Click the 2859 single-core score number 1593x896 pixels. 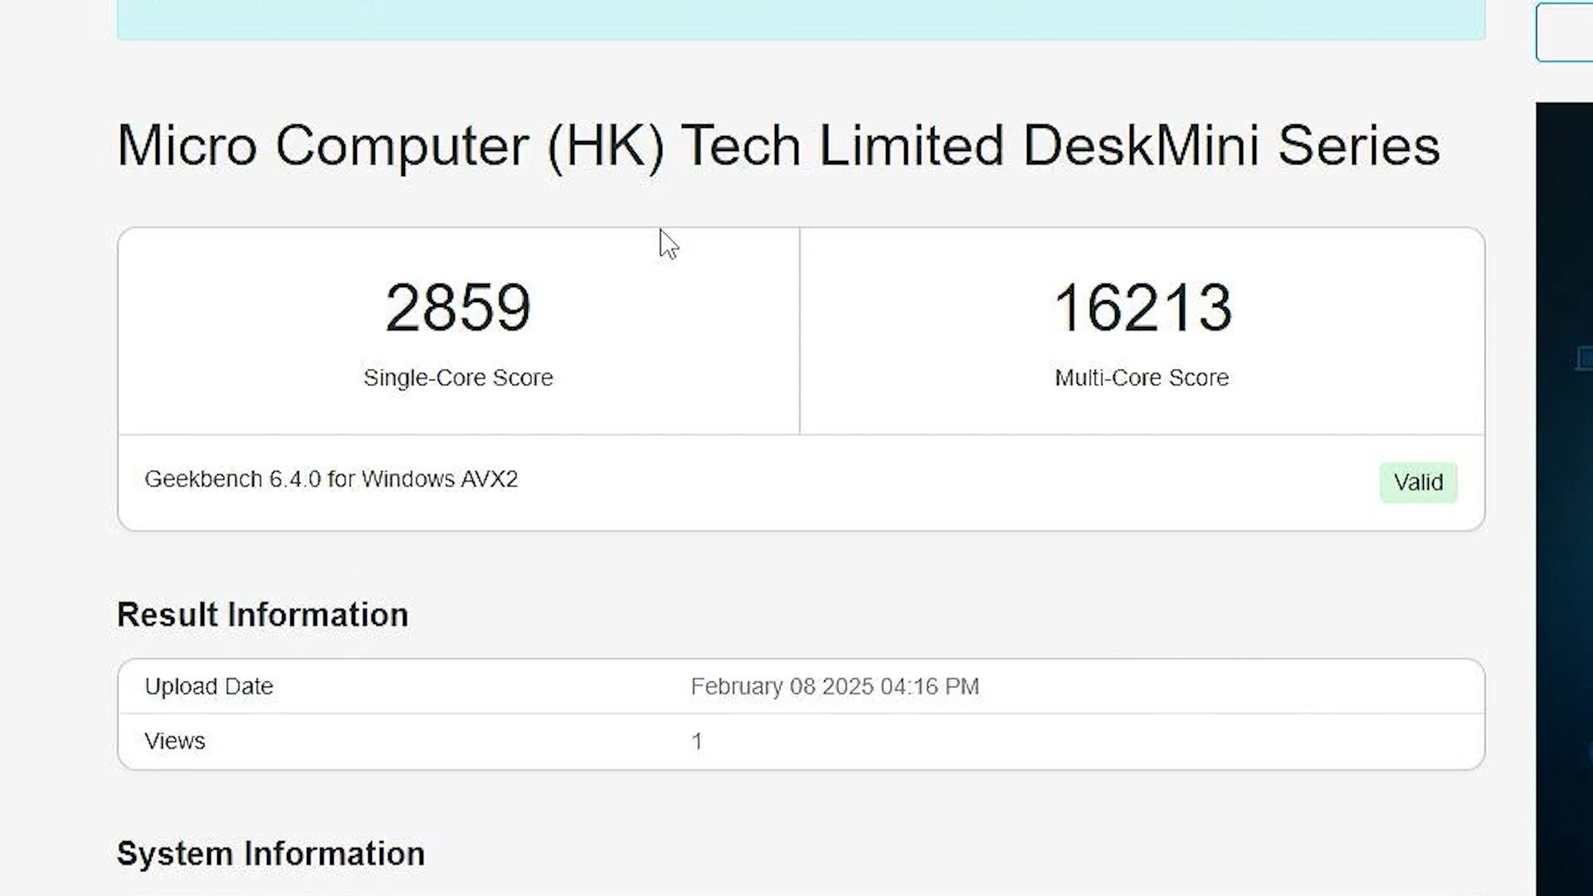[x=457, y=308]
